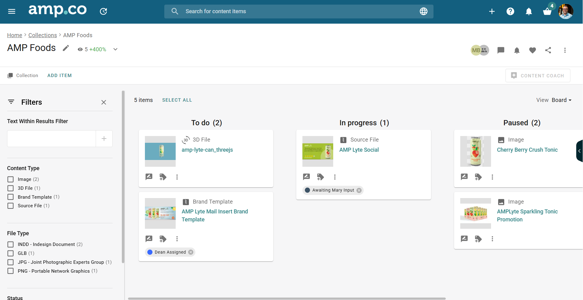Click the search magnifier icon
The image size is (583, 300).
[175, 11]
